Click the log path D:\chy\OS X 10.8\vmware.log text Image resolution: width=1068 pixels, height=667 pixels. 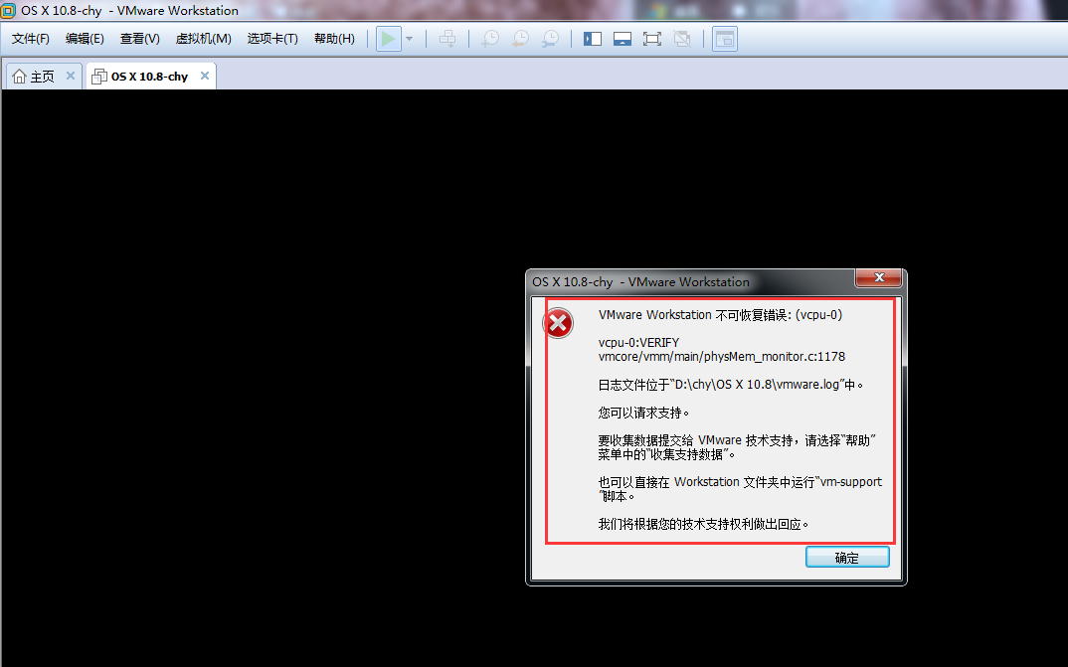[x=758, y=385]
